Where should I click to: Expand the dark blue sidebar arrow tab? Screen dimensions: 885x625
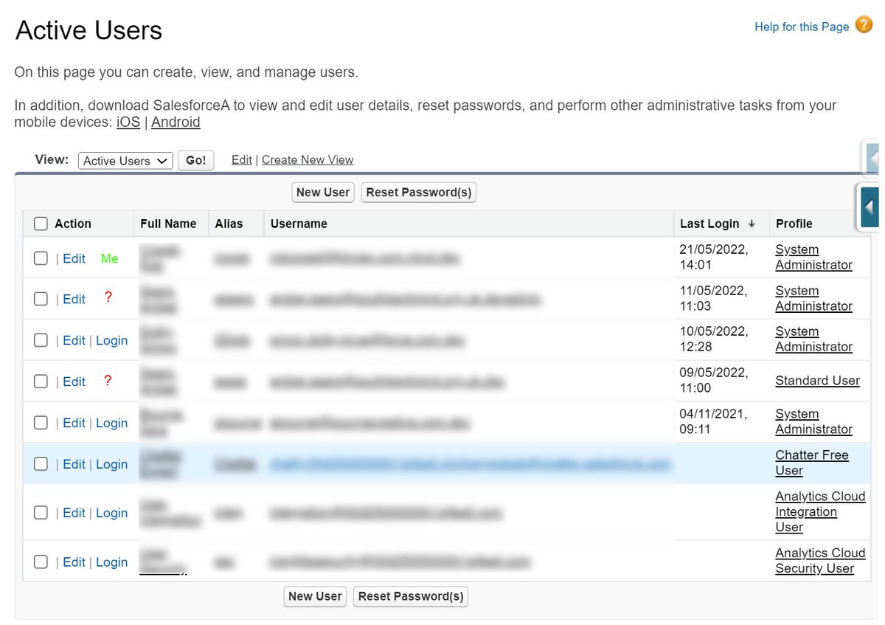[870, 207]
